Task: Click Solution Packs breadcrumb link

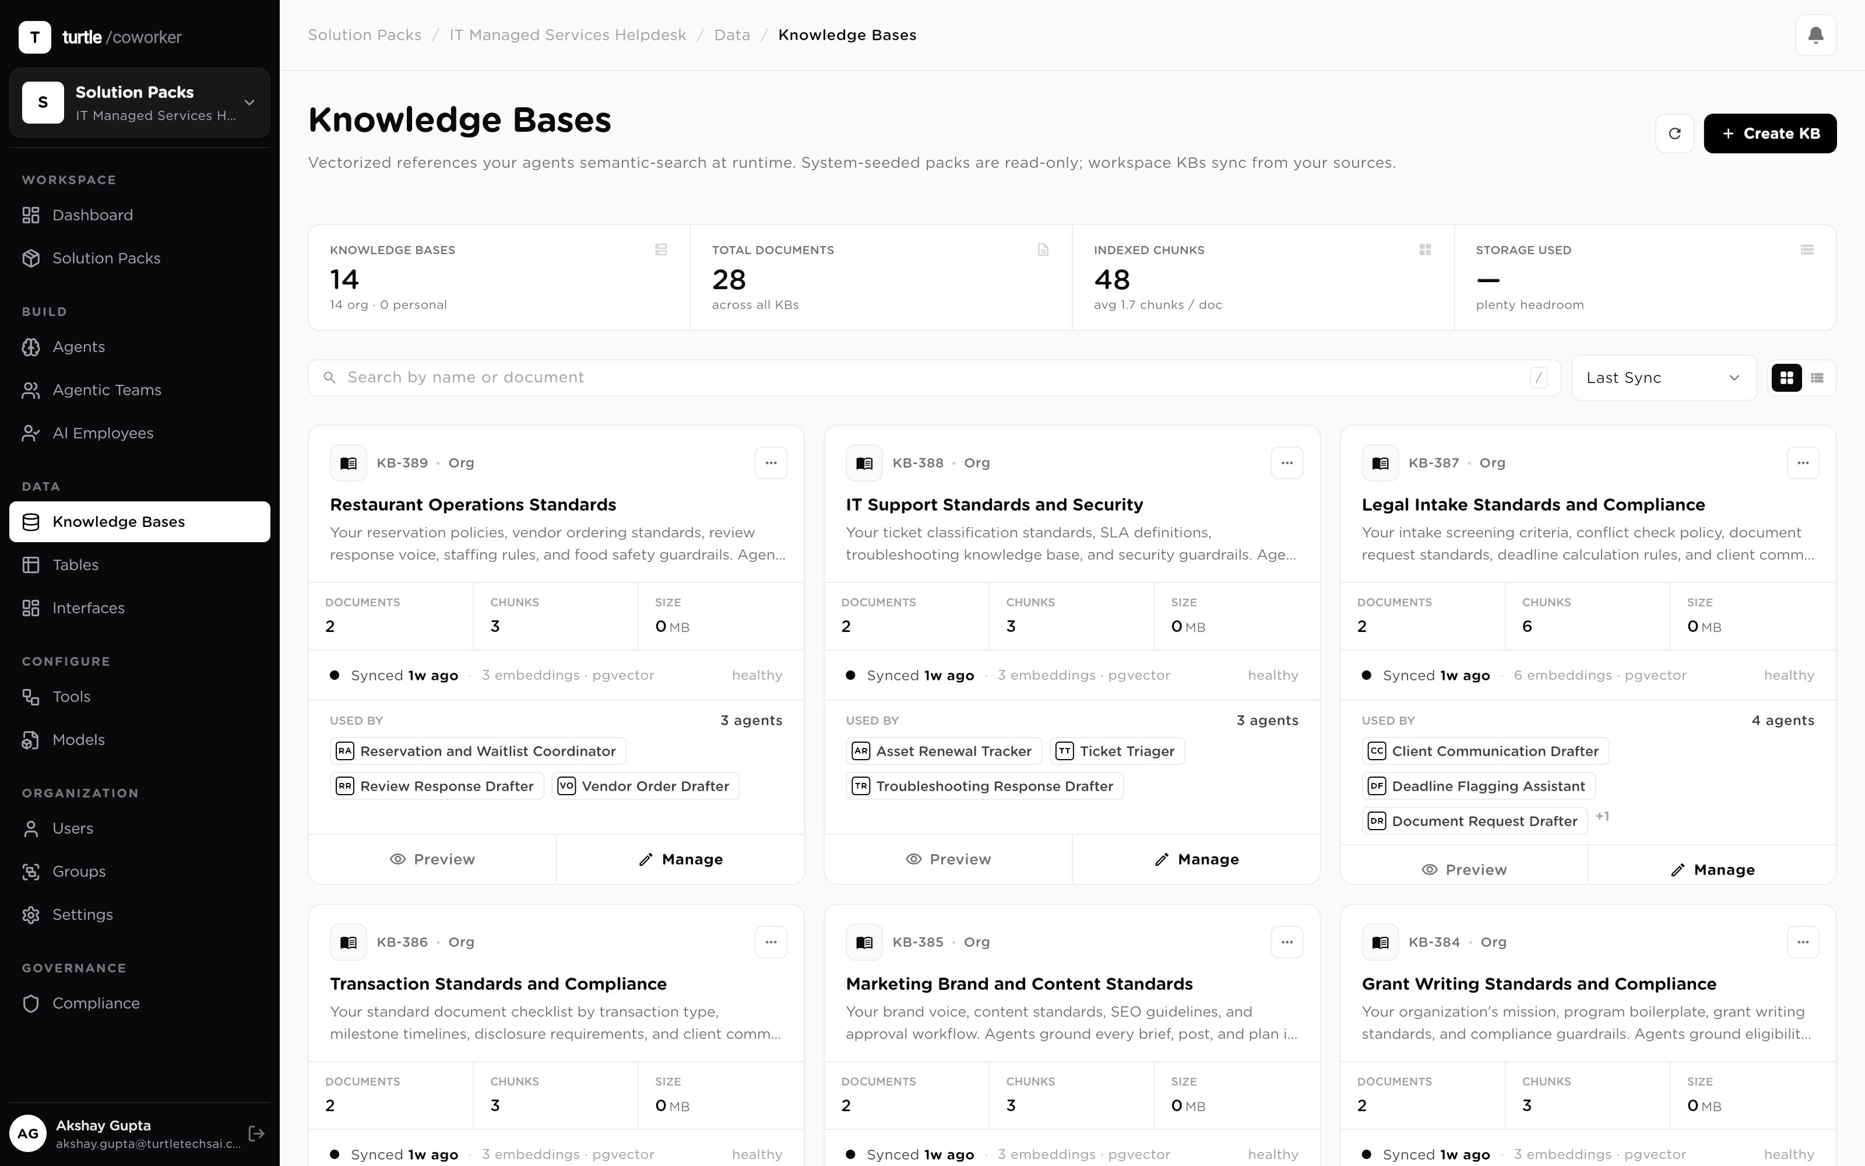Action: [x=364, y=35]
